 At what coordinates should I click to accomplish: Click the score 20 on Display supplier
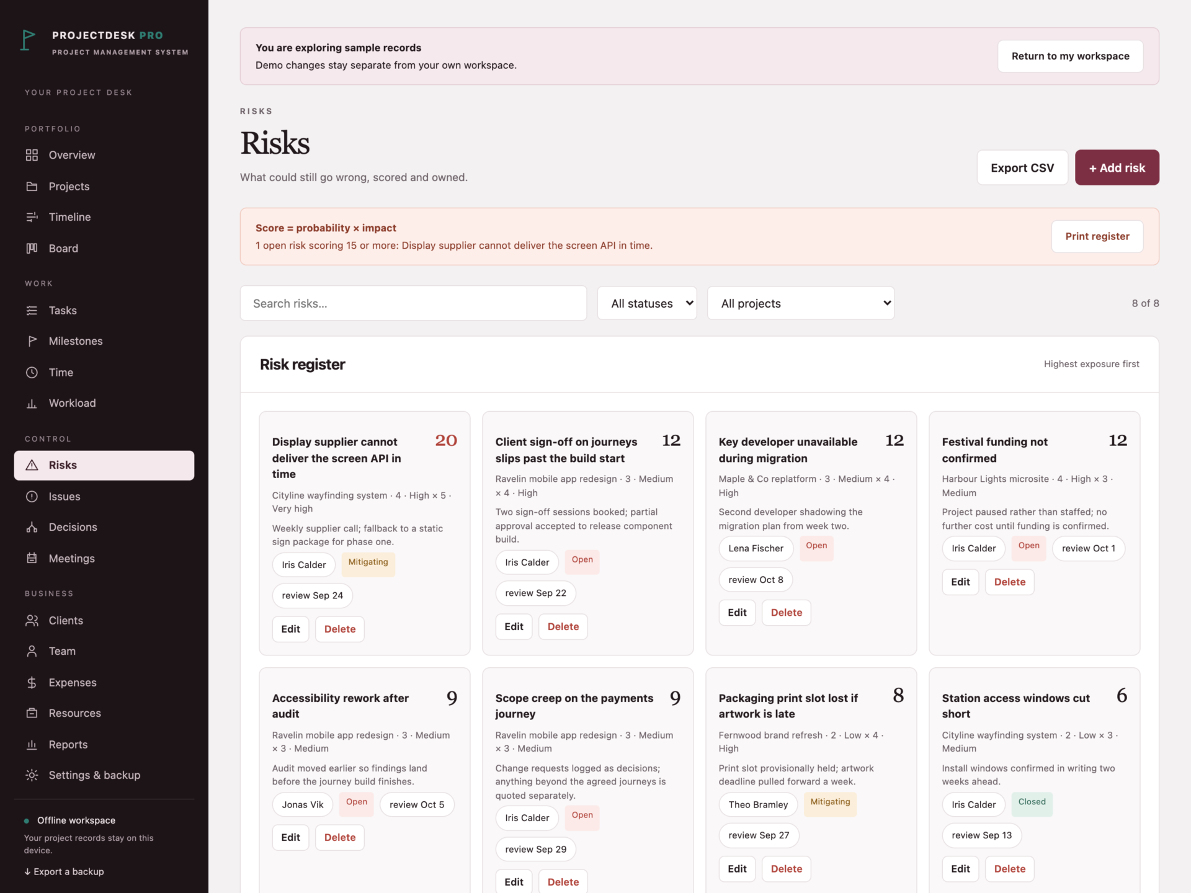coord(446,440)
